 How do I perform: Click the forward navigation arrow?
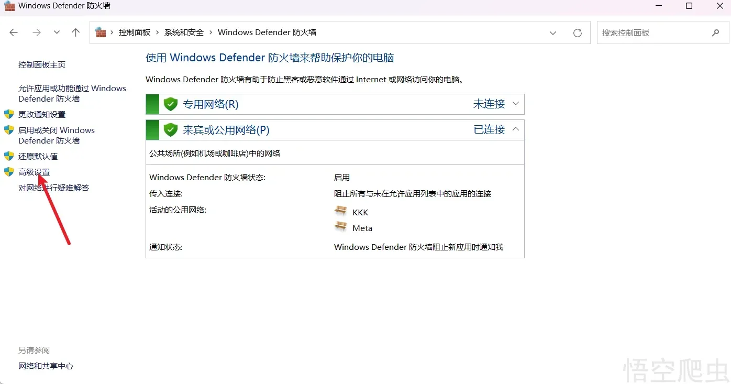pyautogui.click(x=37, y=32)
